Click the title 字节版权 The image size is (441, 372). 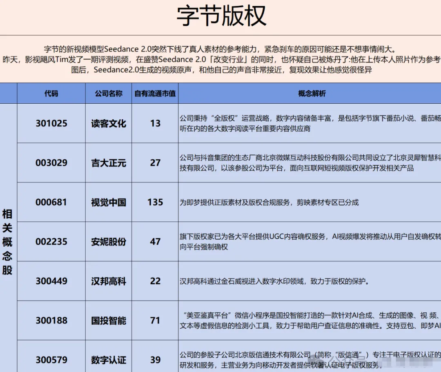point(221,16)
